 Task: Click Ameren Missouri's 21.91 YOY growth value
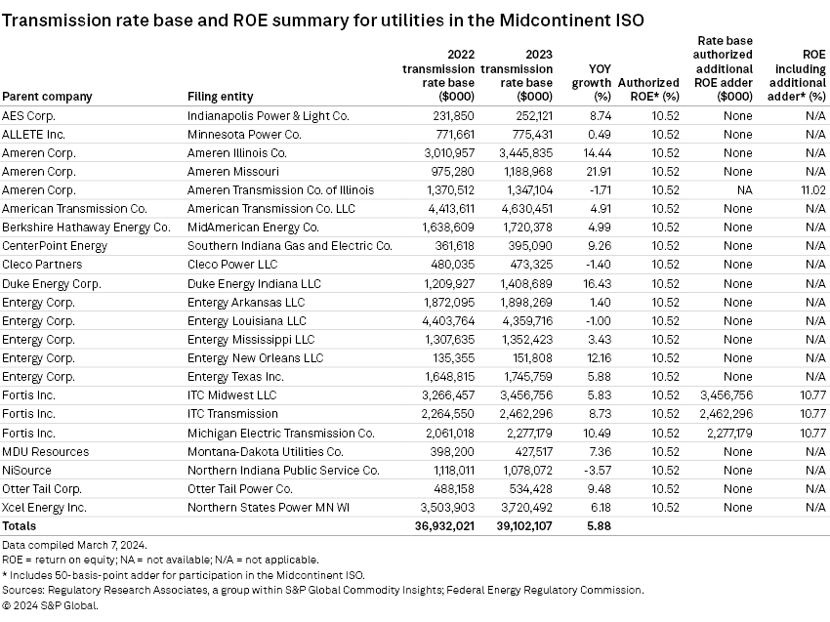tap(597, 171)
